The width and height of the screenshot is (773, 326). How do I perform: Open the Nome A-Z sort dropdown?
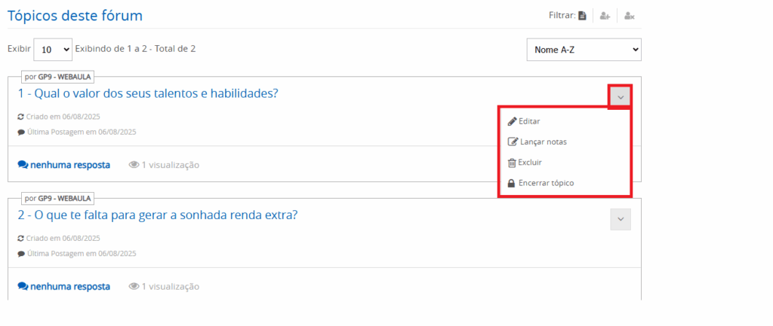point(584,50)
